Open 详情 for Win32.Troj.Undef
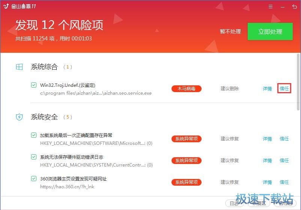The width and height of the screenshot is (301, 210). tap(267, 88)
